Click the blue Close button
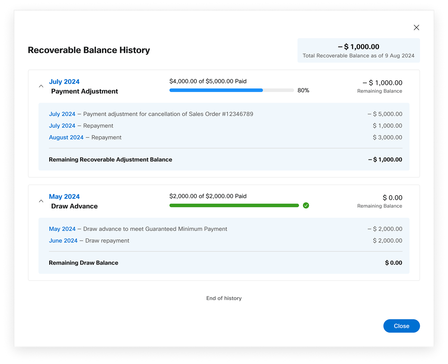Screen dimensions: 448x364 pyautogui.click(x=401, y=326)
